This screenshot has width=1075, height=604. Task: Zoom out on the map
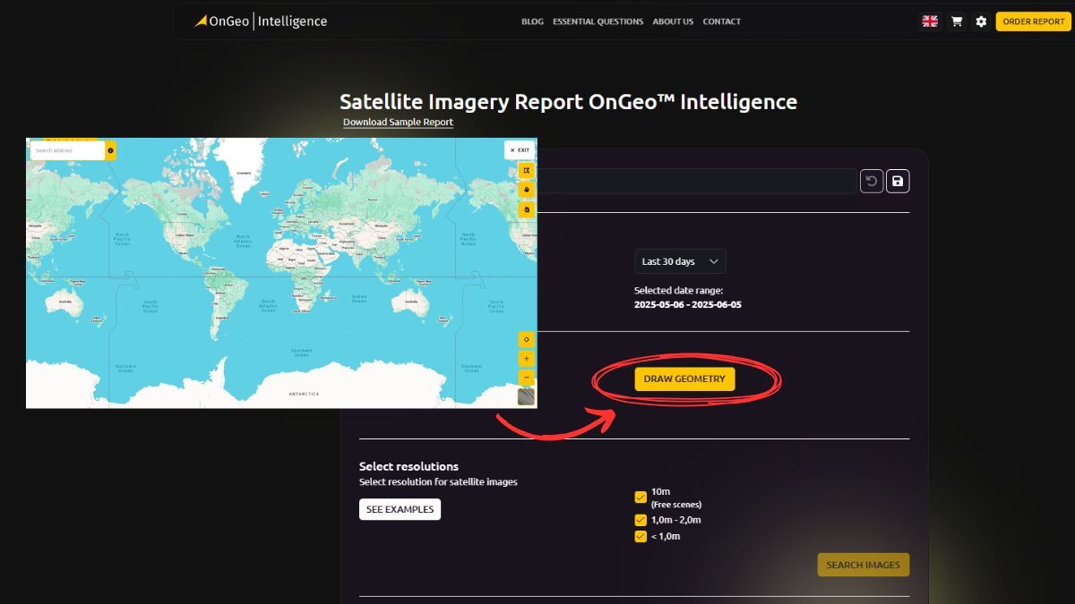526,378
